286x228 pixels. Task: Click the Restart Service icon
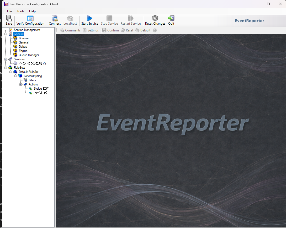click(x=130, y=18)
